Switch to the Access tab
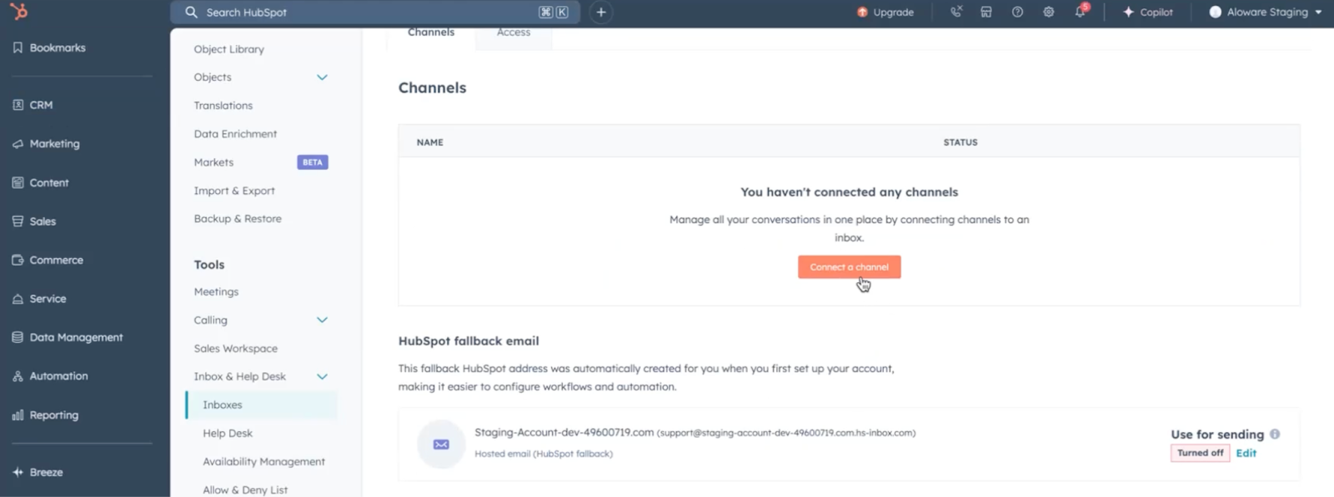1334x497 pixels. point(514,33)
